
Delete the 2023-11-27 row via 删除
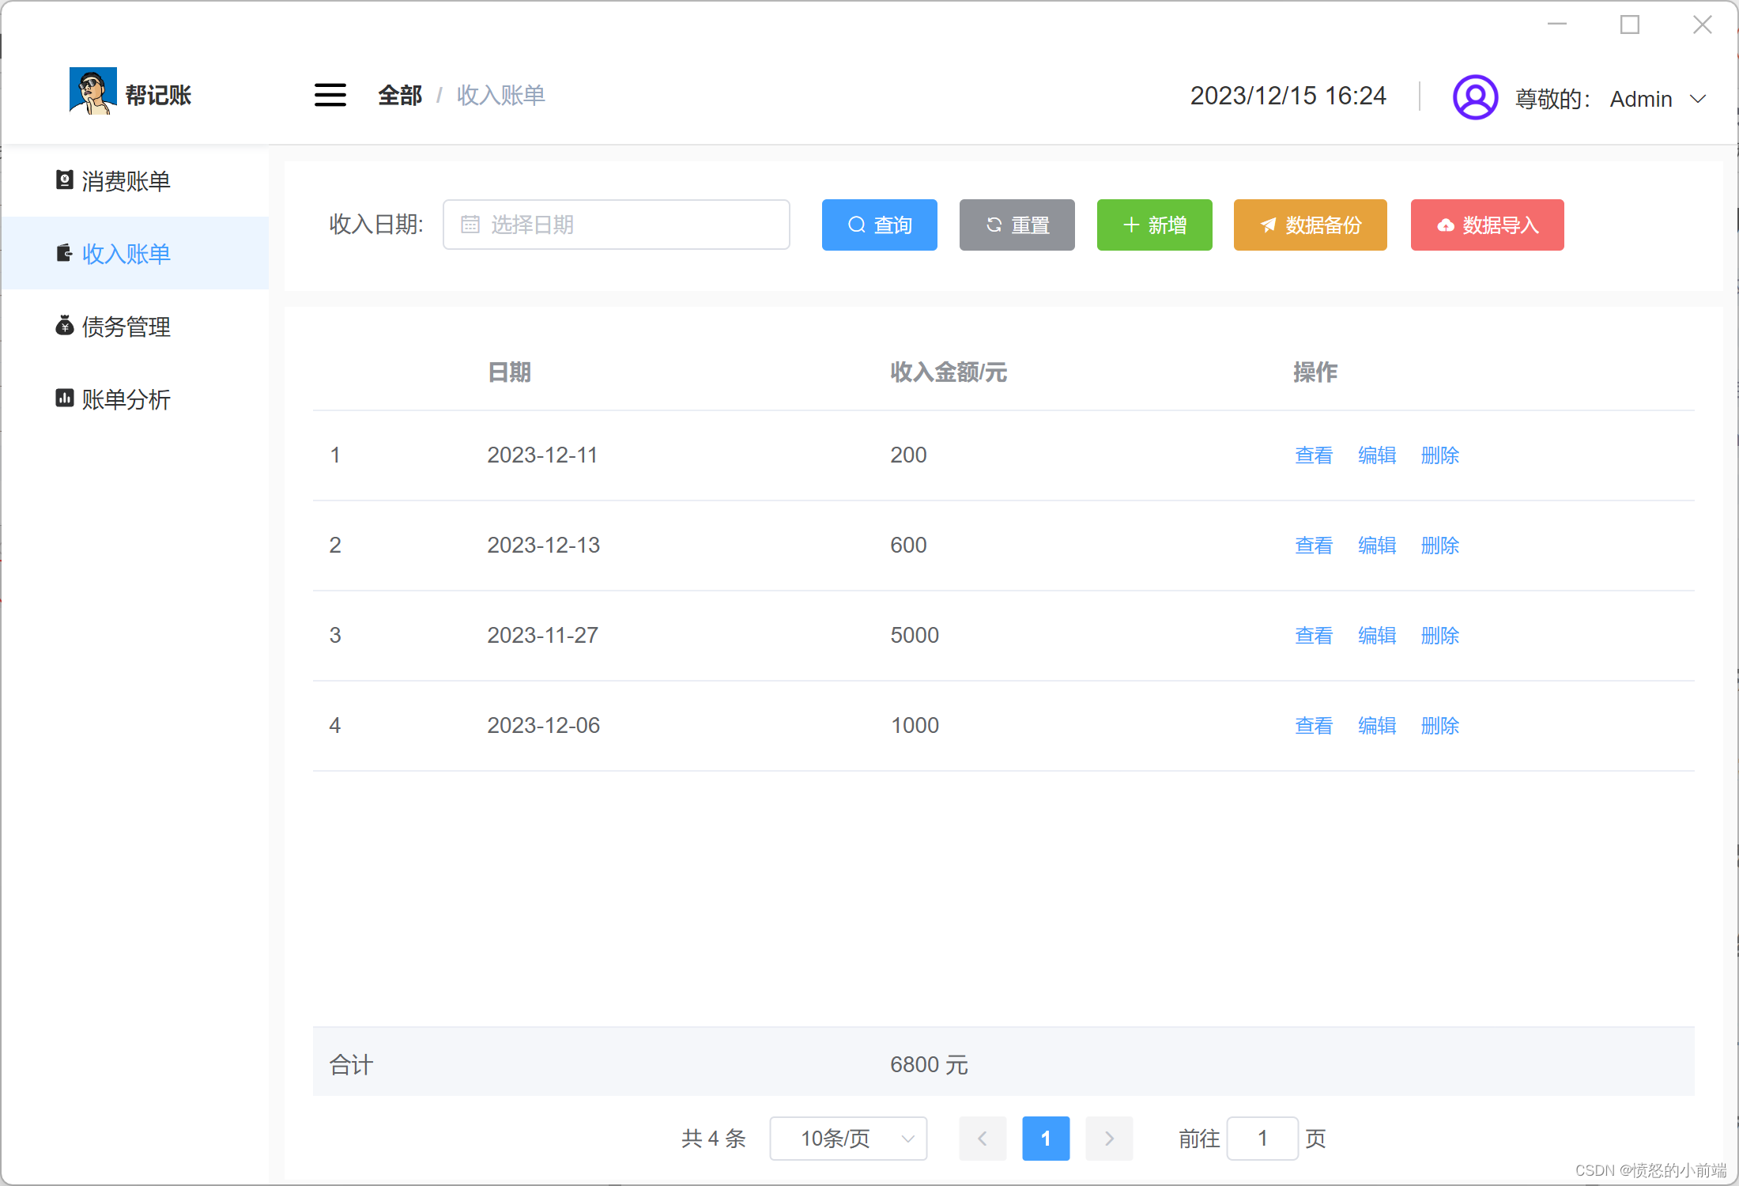pyautogui.click(x=1440, y=636)
